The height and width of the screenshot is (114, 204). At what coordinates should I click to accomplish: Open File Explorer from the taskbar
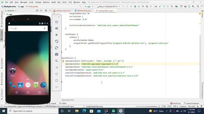[77, 111]
